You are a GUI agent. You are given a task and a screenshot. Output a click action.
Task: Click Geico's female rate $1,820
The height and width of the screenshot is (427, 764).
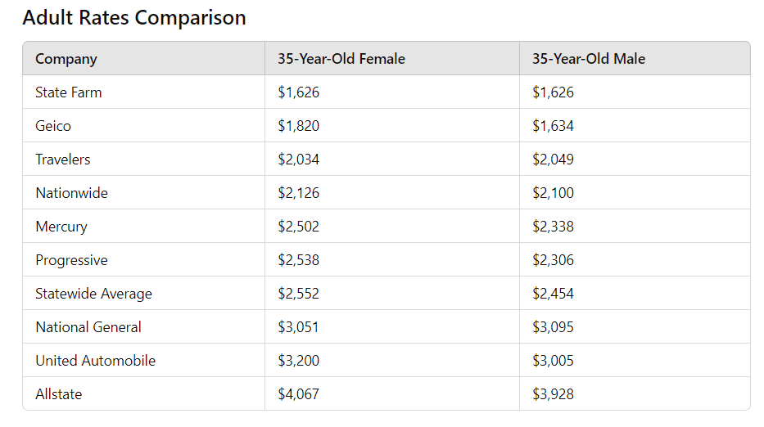point(299,126)
